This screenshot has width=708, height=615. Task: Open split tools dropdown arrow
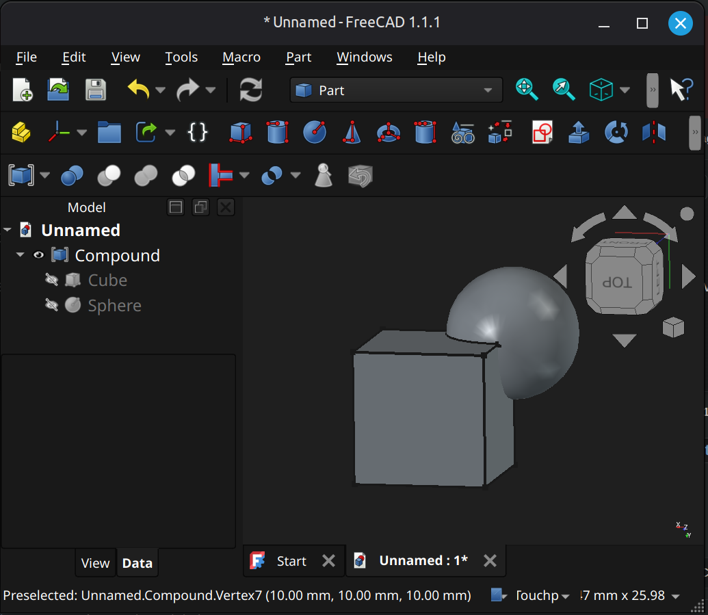pos(296,175)
